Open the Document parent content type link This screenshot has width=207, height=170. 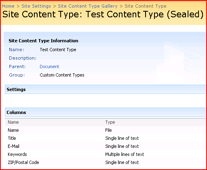[x=49, y=66]
